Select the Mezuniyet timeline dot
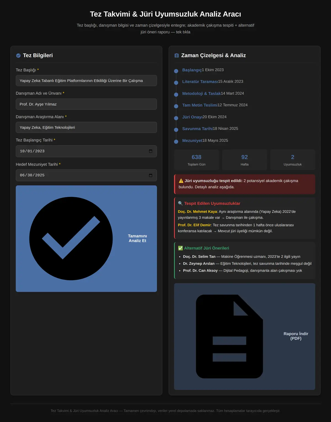Viewport: 331px width, 422px height. (176, 141)
